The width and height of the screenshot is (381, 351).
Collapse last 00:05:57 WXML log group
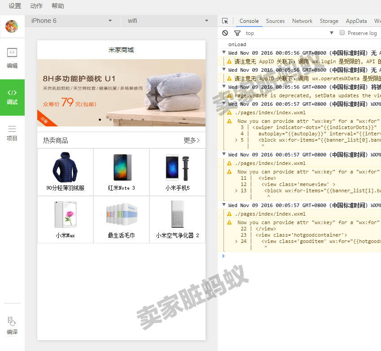click(x=224, y=205)
